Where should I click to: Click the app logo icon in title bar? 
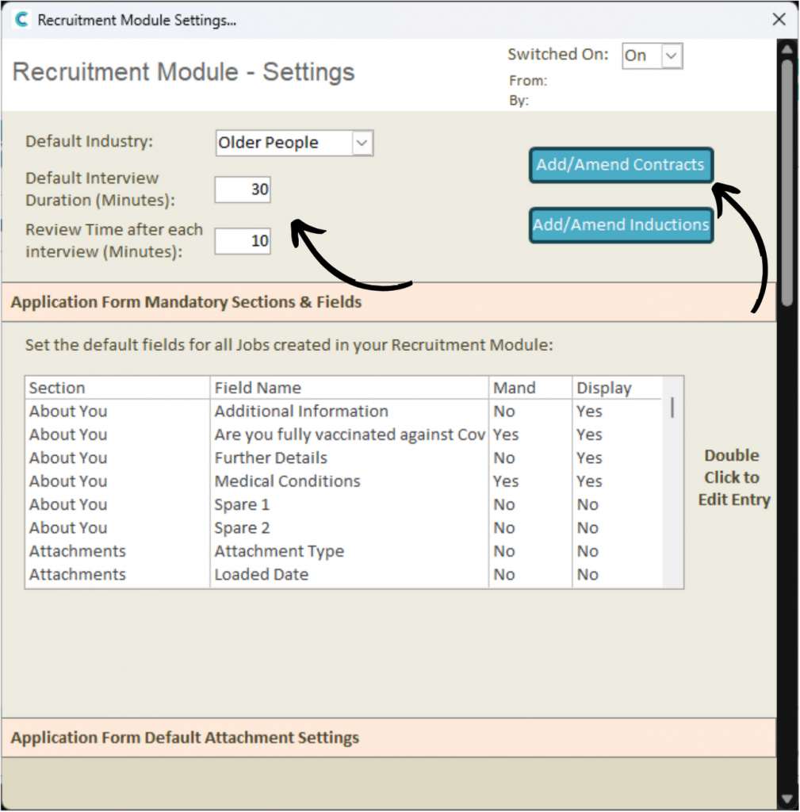click(x=21, y=20)
